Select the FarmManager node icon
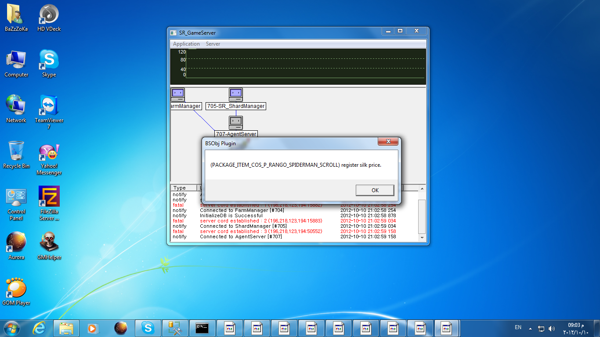 point(178,95)
